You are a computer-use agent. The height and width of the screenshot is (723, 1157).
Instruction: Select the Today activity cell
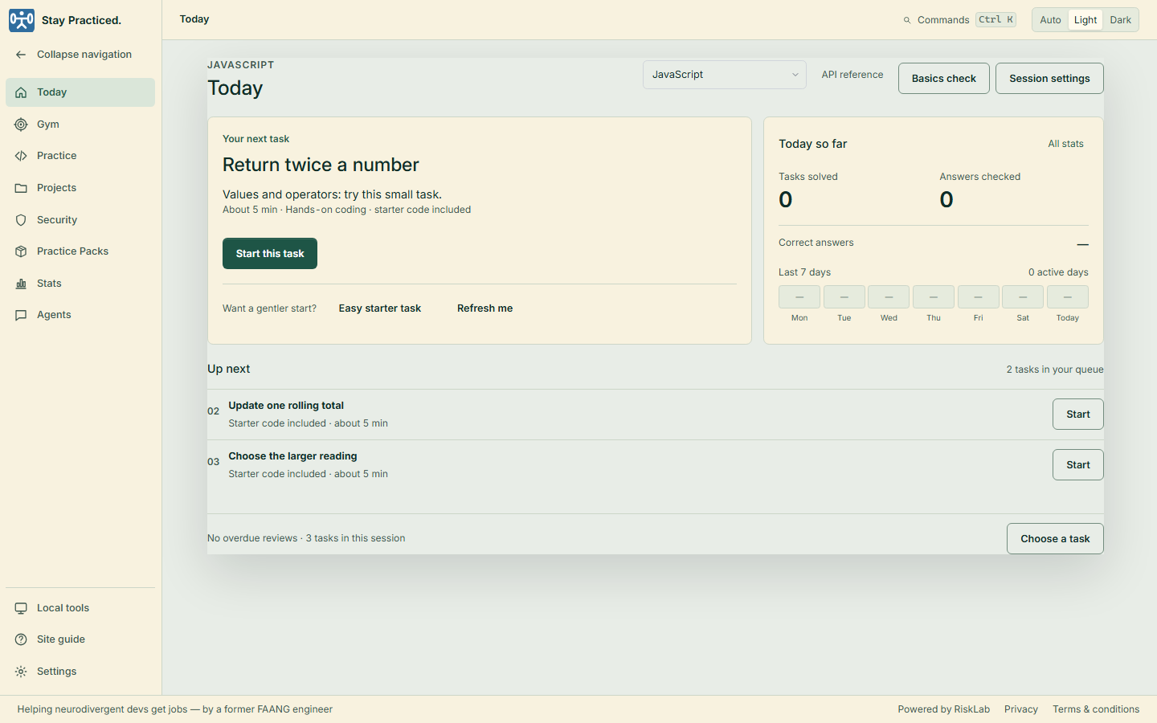(x=1068, y=297)
